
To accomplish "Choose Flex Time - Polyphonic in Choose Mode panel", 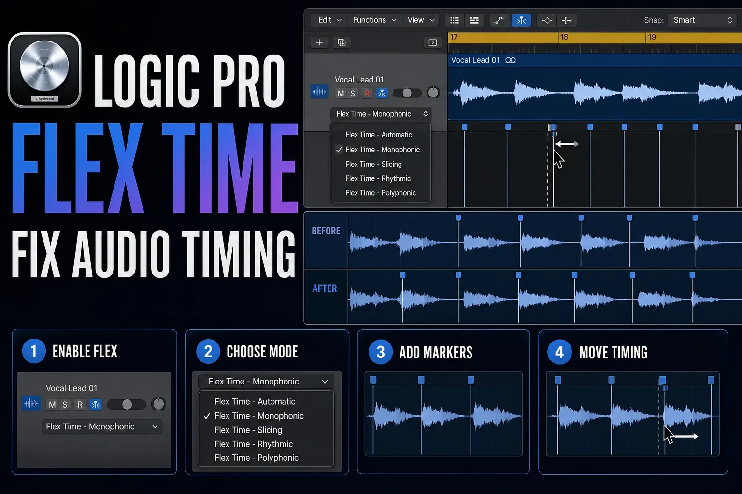I will [x=257, y=458].
